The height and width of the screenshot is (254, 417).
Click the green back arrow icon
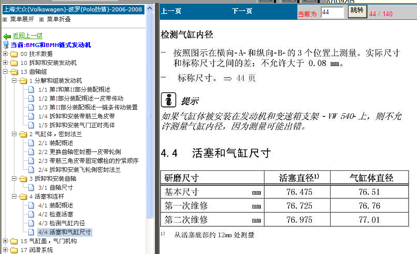(7, 36)
